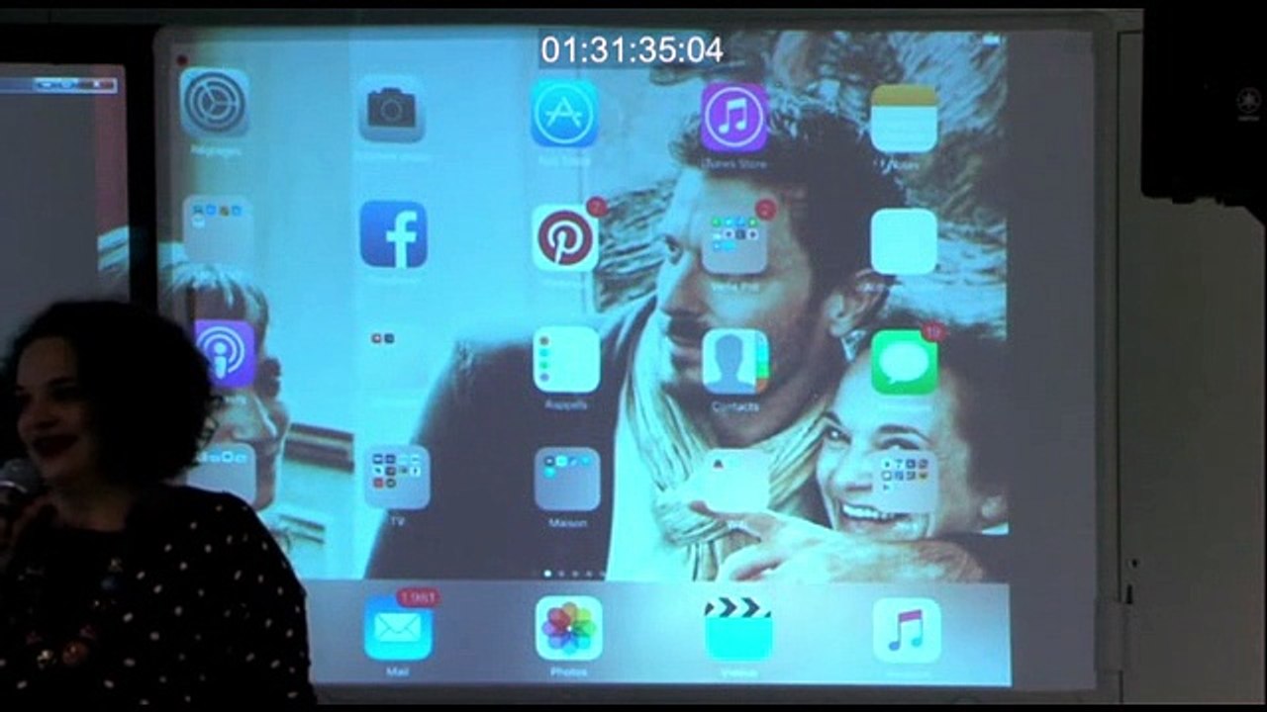The image size is (1267, 712).
Task: Open the Pinterest app
Action: pyautogui.click(x=565, y=238)
